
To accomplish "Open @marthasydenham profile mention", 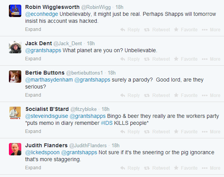I will (49, 80).
